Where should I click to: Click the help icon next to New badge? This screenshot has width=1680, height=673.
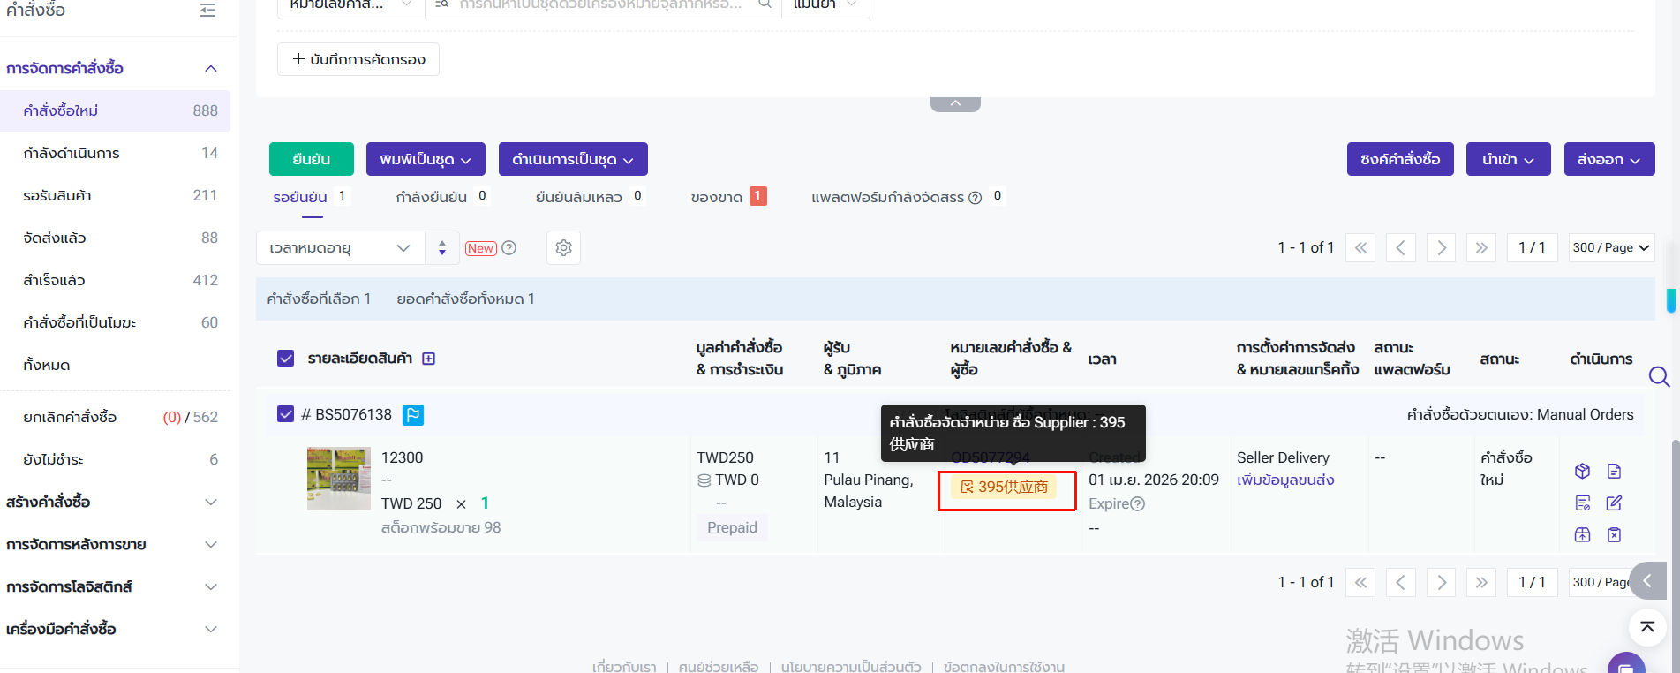509,248
